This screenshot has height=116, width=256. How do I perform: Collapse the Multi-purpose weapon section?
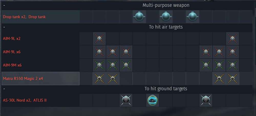tap(4, 5)
